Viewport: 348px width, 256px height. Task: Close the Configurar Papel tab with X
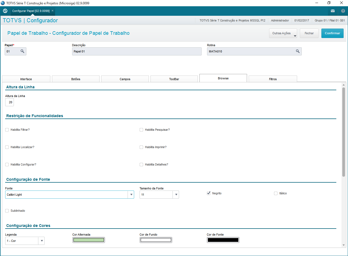[x=53, y=11]
